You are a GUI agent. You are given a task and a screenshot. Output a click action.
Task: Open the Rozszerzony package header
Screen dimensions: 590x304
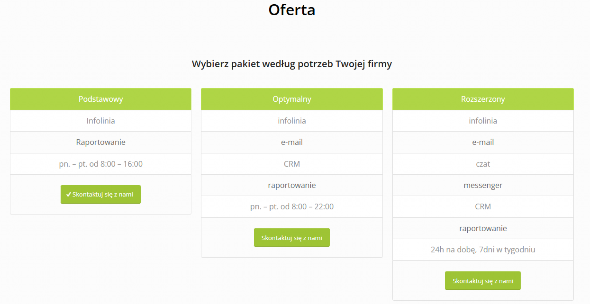point(483,99)
